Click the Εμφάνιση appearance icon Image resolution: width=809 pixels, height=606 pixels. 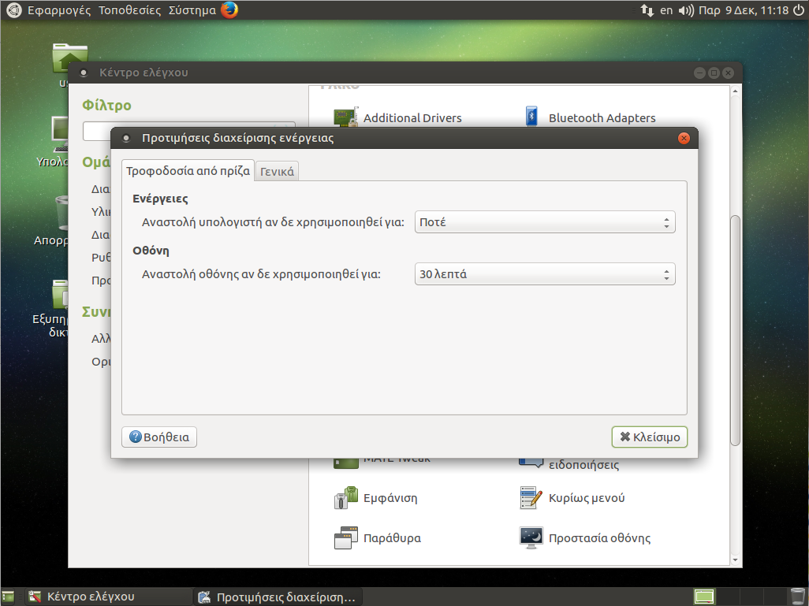(x=346, y=498)
